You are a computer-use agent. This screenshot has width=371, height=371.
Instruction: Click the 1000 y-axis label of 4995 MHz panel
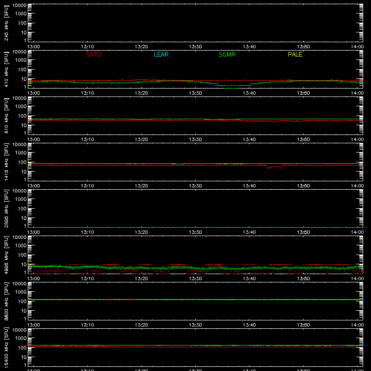tap(20, 245)
